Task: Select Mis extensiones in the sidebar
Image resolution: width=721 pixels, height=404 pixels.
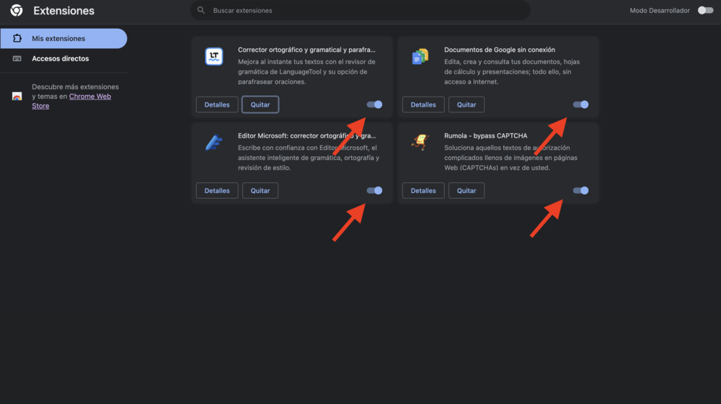Action: pyautogui.click(x=58, y=39)
